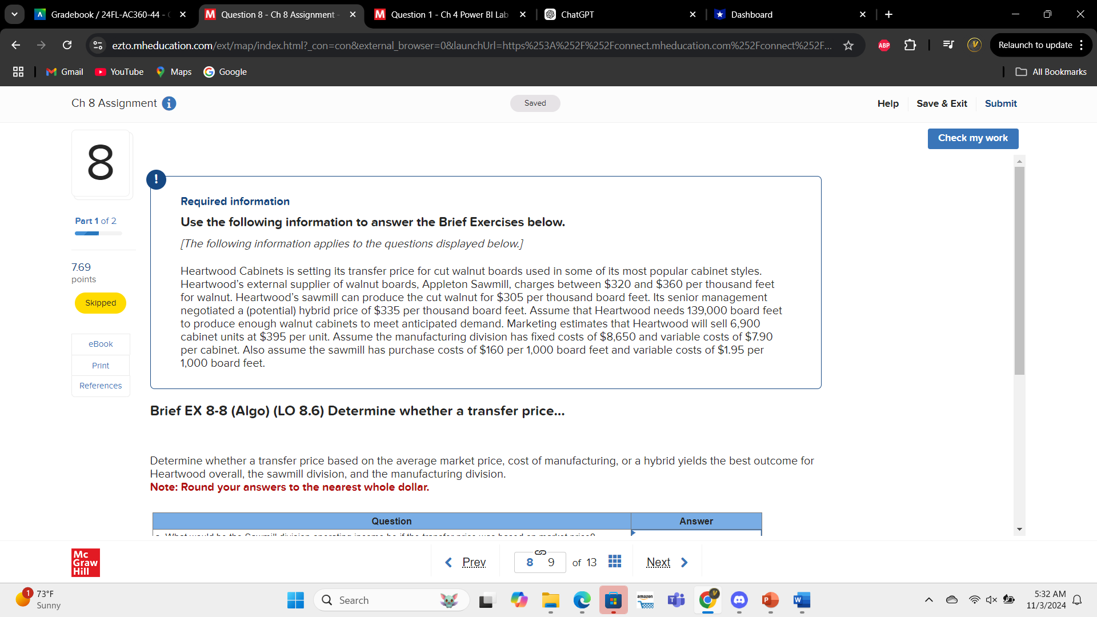Viewport: 1097px width, 617px height.
Task: Click the exclamation alert icon on the question
Action: click(x=156, y=179)
